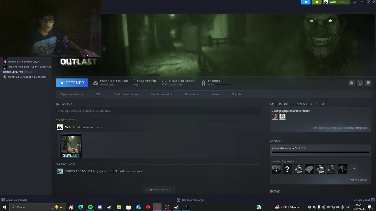Open the taskbar volume speaker icon
The width and height of the screenshot is (376, 211).
pos(337,207)
